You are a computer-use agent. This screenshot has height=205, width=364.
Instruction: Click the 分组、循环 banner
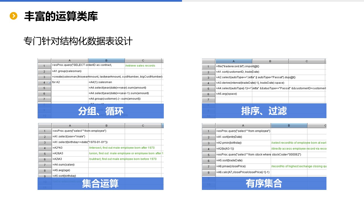(101, 111)
